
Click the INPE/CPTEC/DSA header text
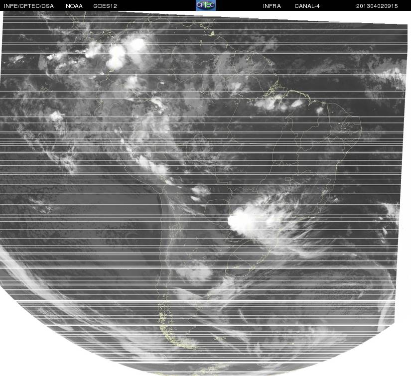point(29,6)
